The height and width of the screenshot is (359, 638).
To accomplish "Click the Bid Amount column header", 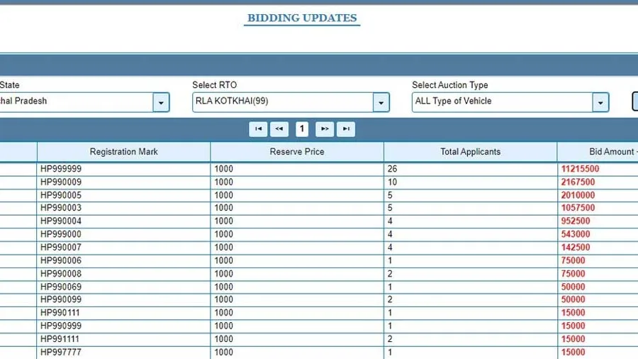I will 611,152.
